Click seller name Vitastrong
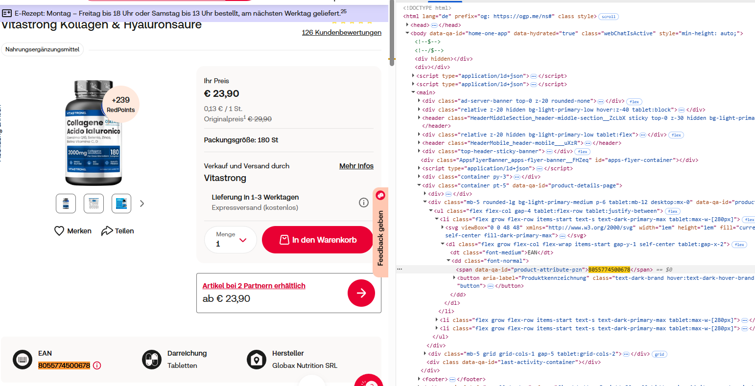This screenshot has height=386, width=755. 225,178
